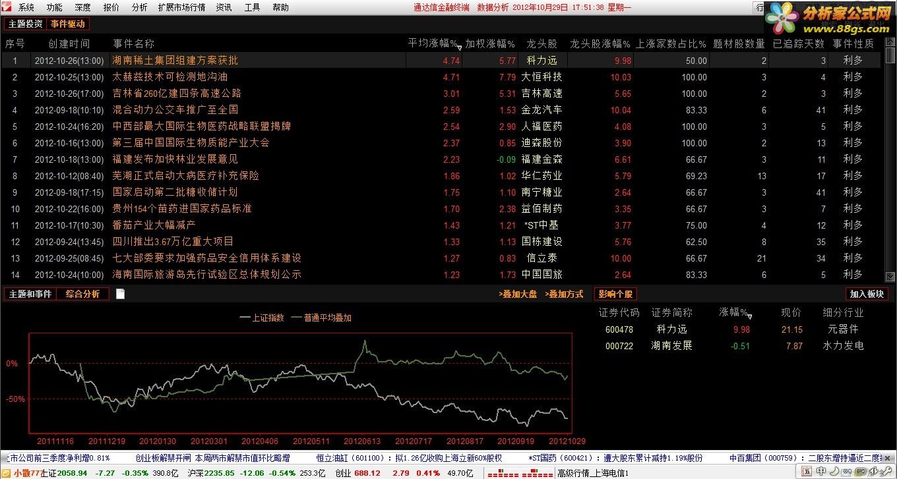Switch to the 主题投资 tab
This screenshot has width=897, height=479.
(26, 24)
